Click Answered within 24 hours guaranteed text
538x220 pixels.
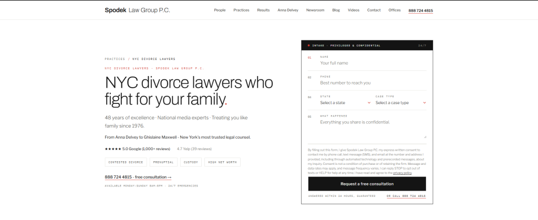click(x=342, y=196)
